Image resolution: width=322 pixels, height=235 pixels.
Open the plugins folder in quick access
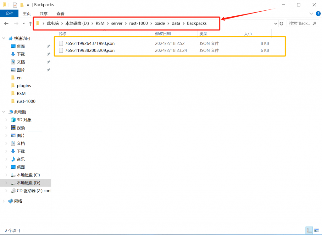24,85
